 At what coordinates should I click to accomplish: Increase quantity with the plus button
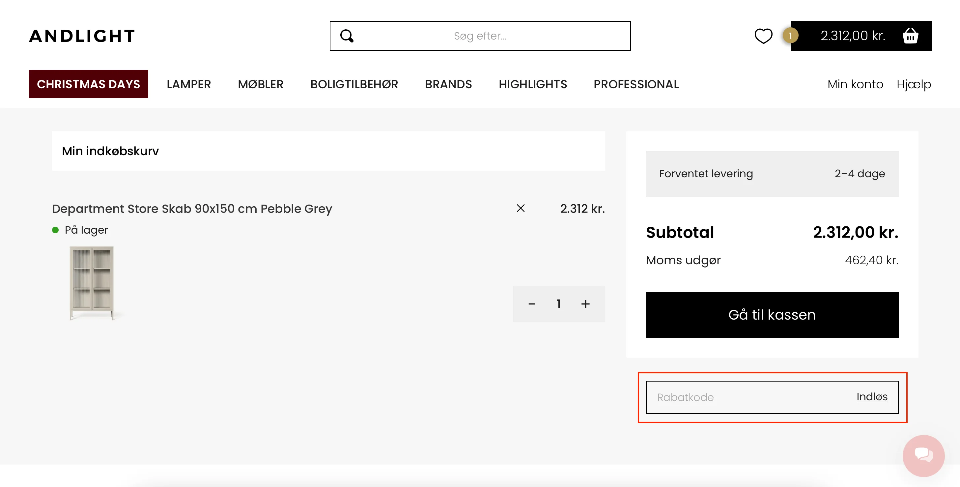point(585,304)
